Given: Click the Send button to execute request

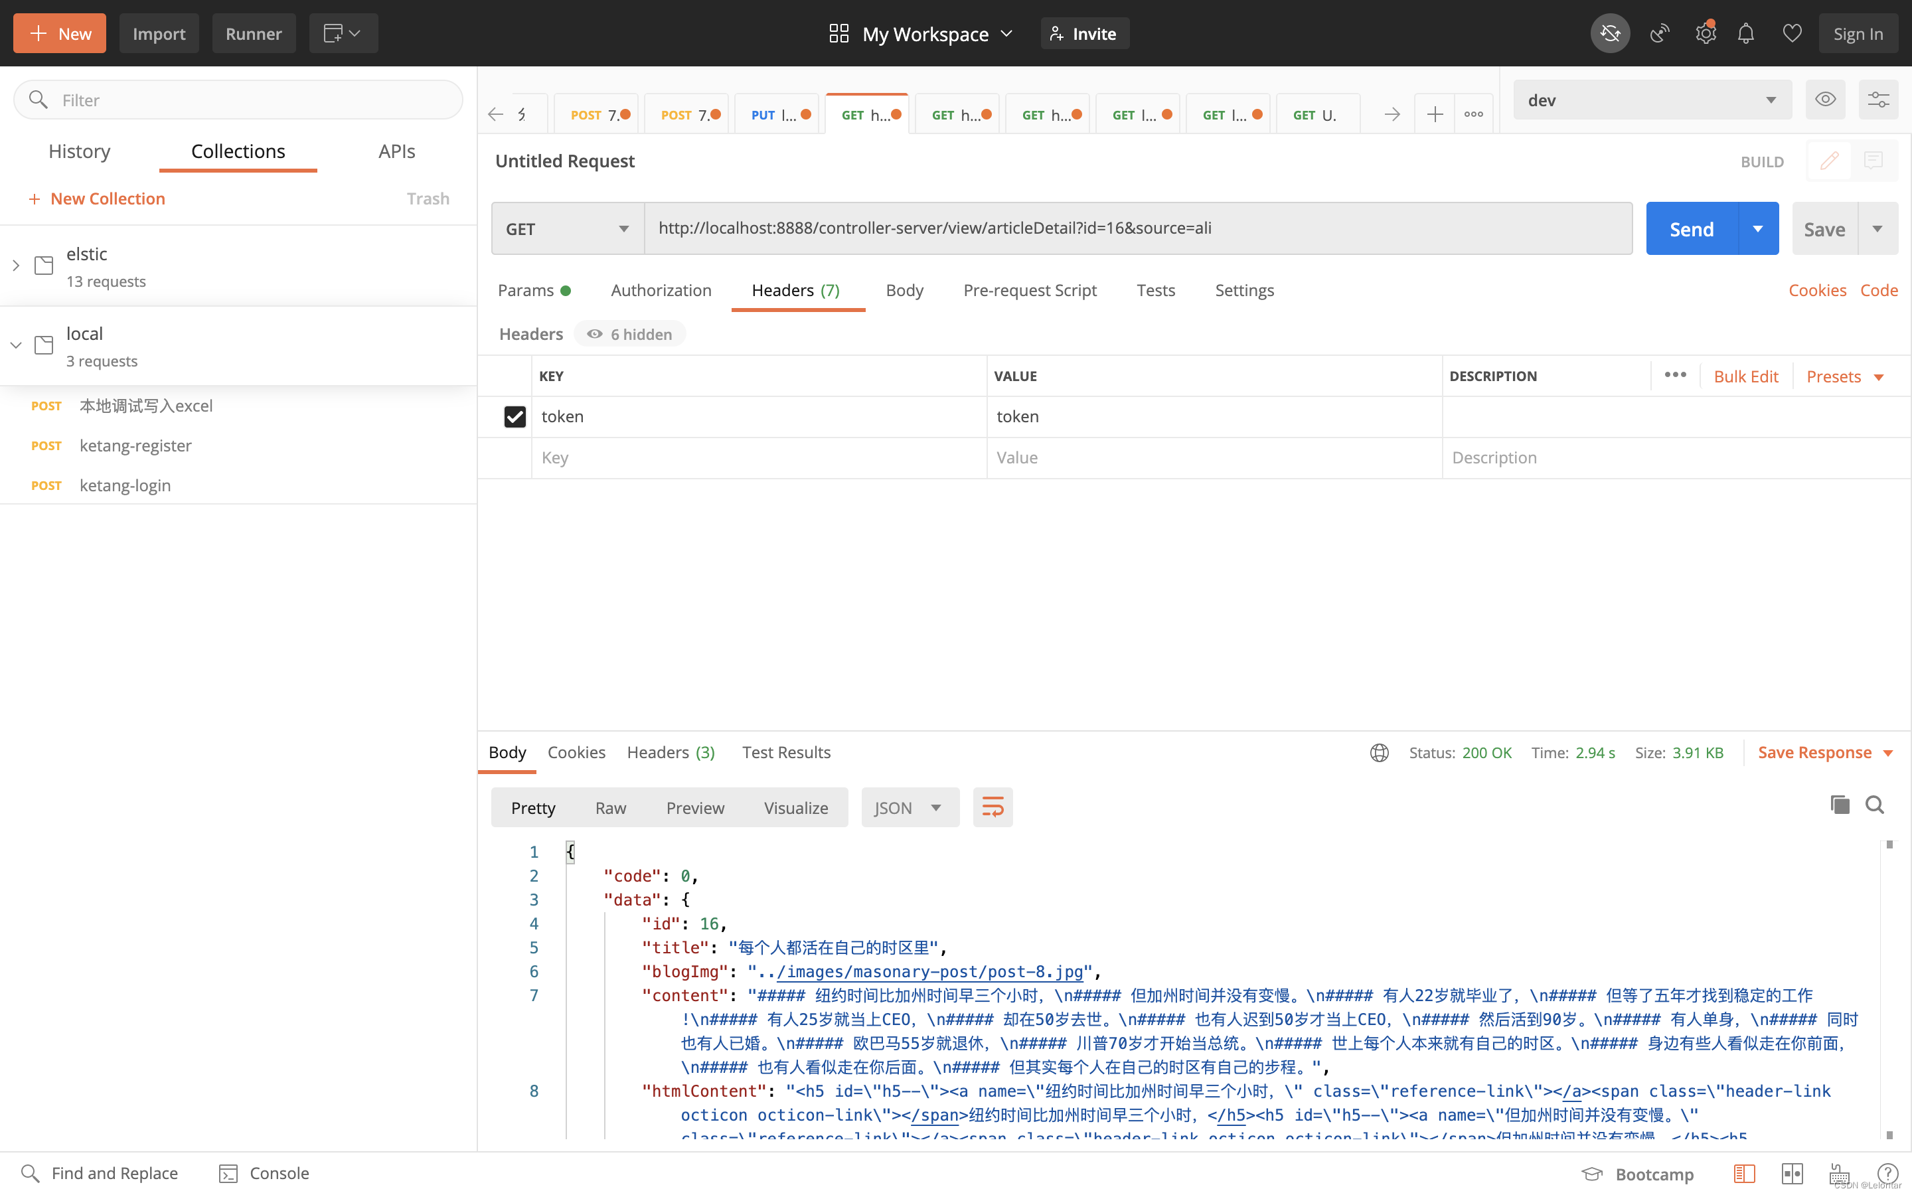Looking at the screenshot, I should click(1690, 228).
